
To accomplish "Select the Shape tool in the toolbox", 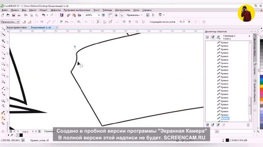I will pyautogui.click(x=3, y=34).
